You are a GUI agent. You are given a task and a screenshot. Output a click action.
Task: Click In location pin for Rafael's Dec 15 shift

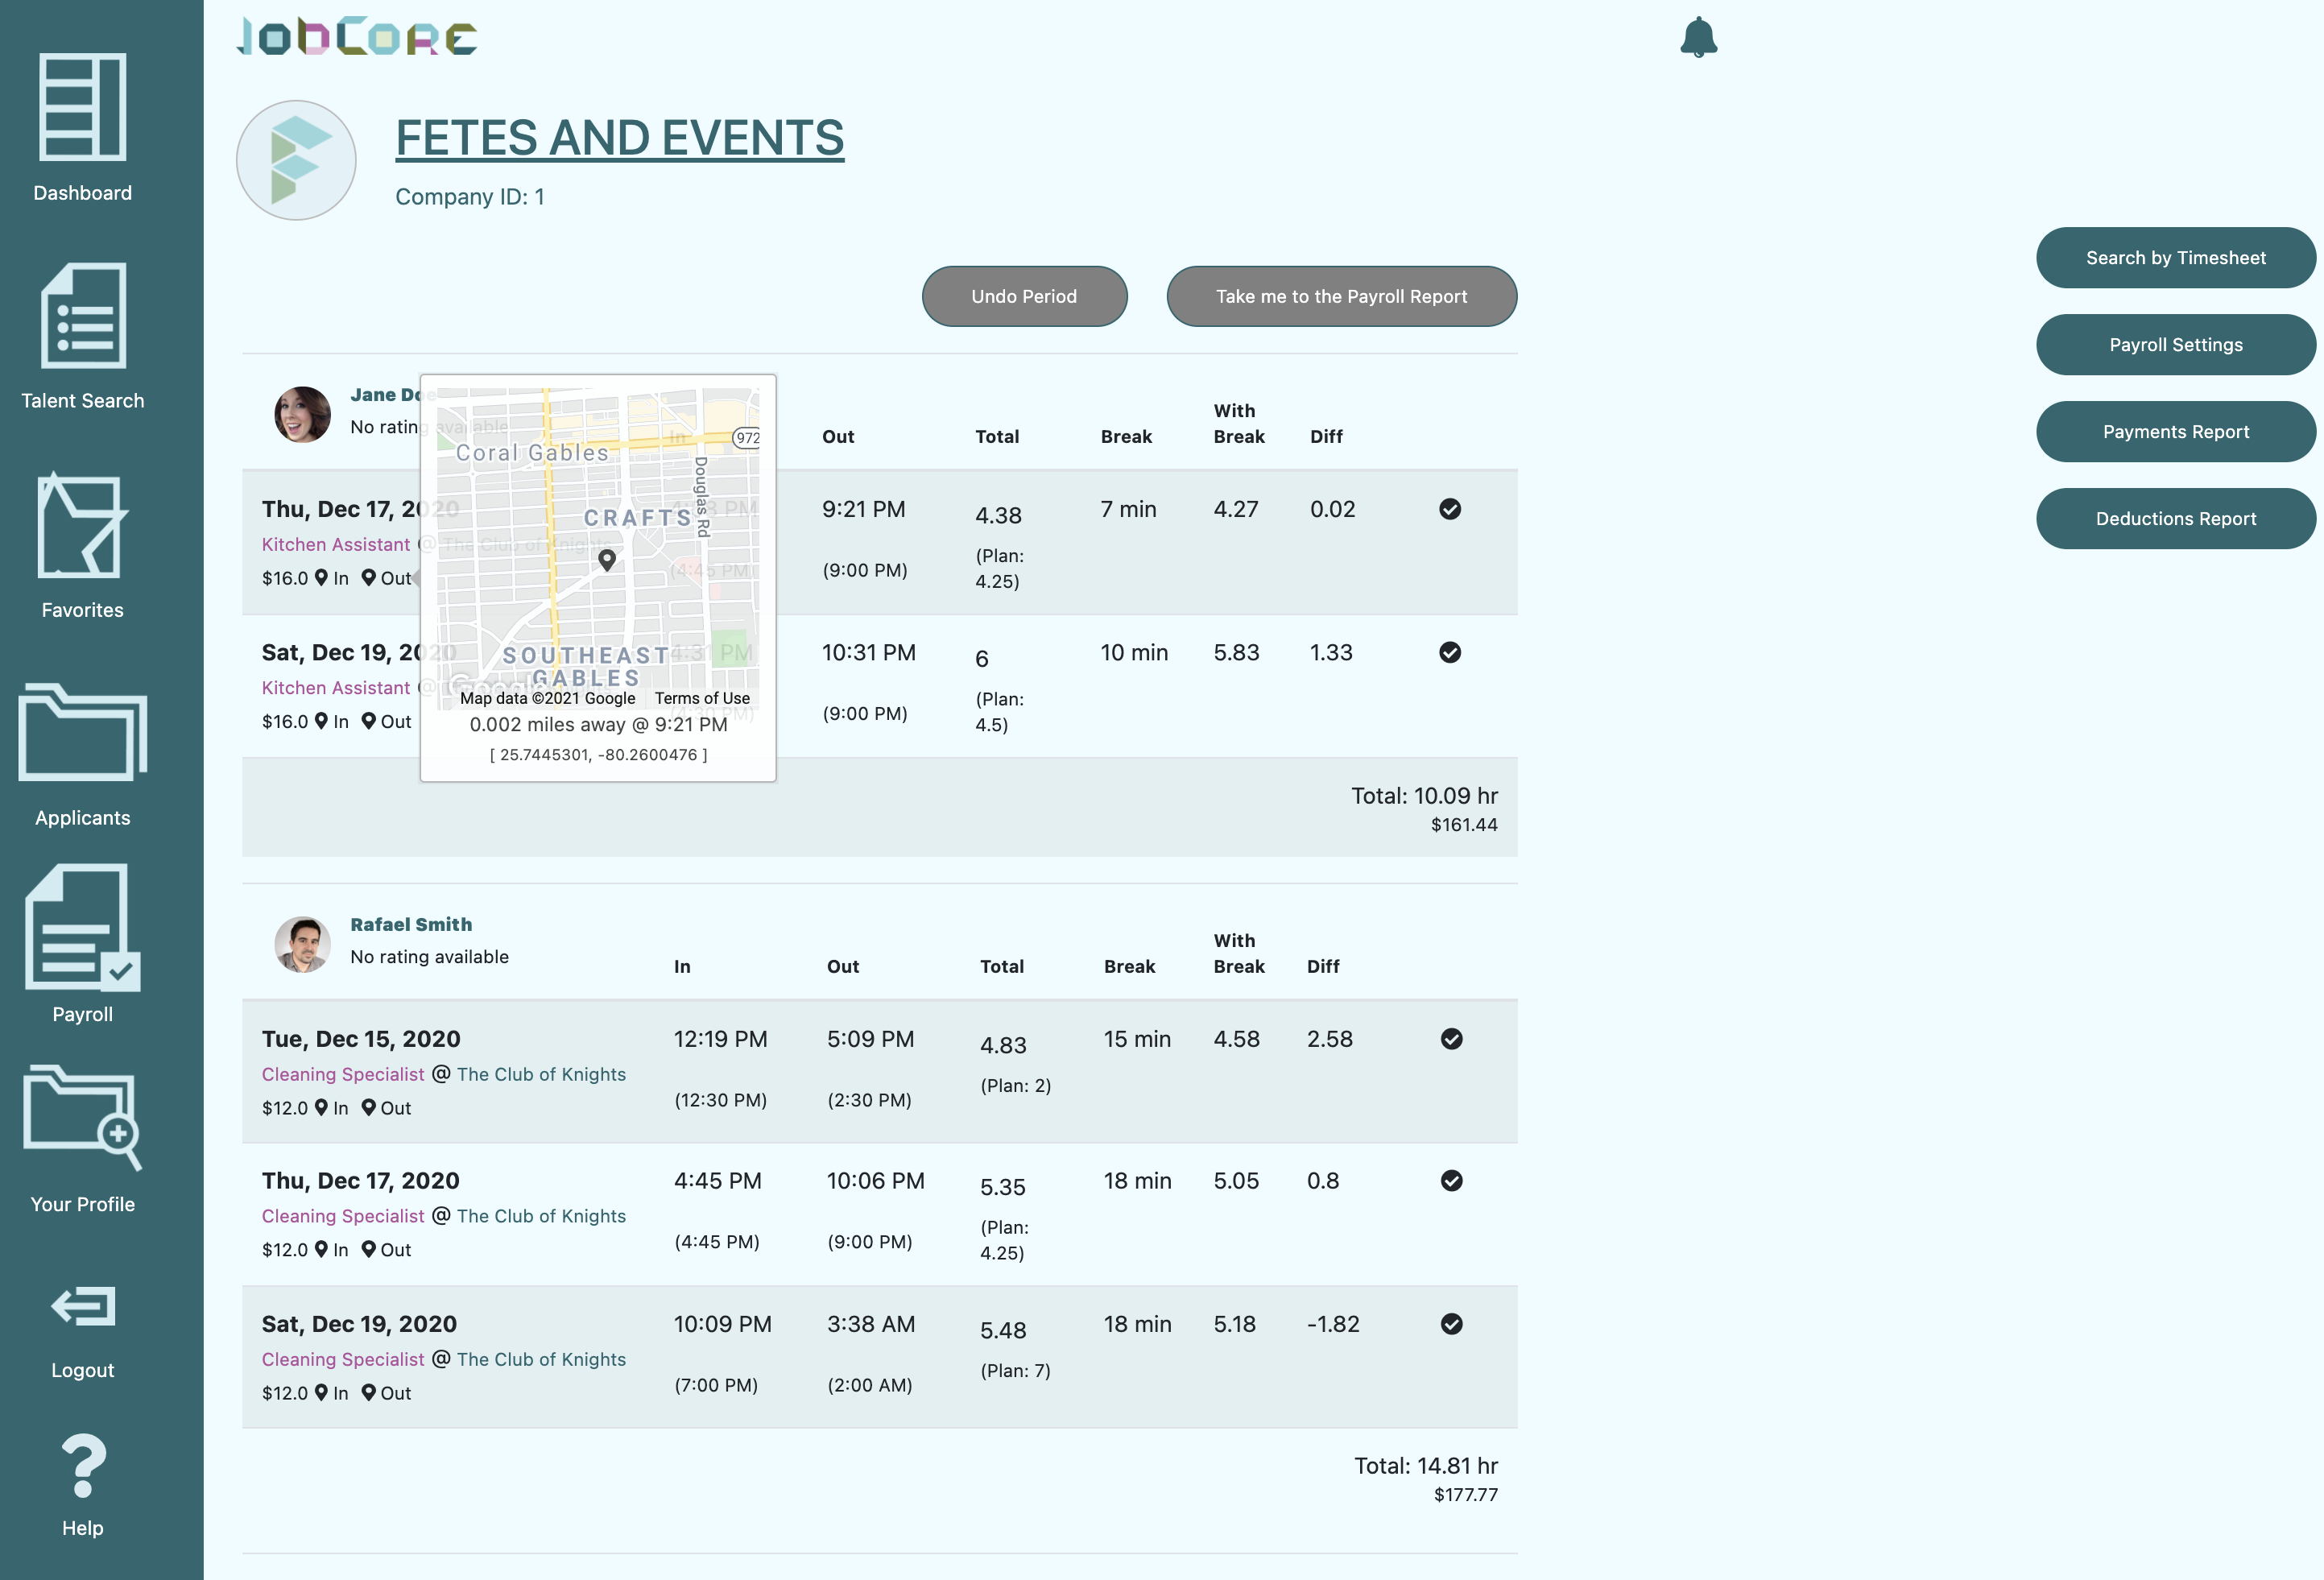point(321,1107)
